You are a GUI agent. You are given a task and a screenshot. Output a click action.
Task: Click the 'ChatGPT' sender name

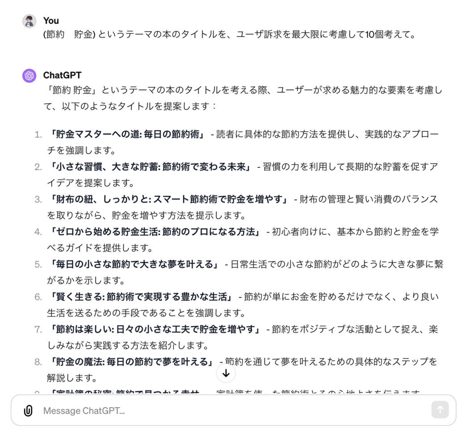pos(62,75)
